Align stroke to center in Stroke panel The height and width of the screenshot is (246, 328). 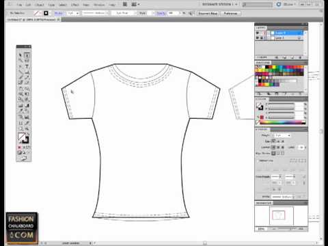pyautogui.click(x=273, y=153)
